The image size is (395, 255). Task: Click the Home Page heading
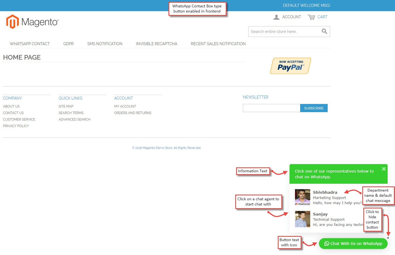coord(22,57)
